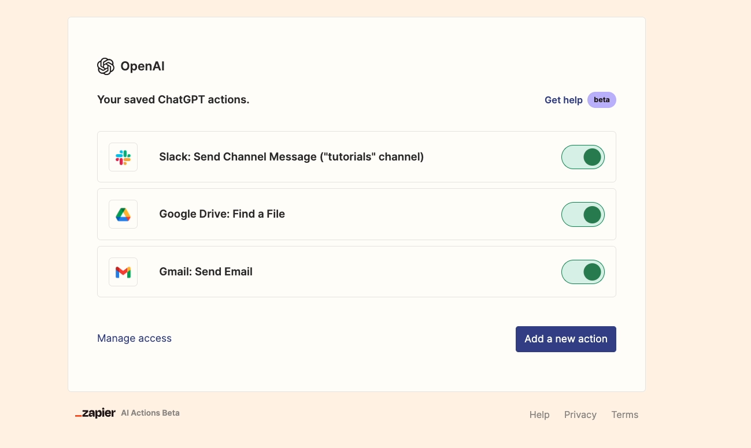751x448 pixels.
Task: Click Add a new action button
Action: [x=566, y=339]
